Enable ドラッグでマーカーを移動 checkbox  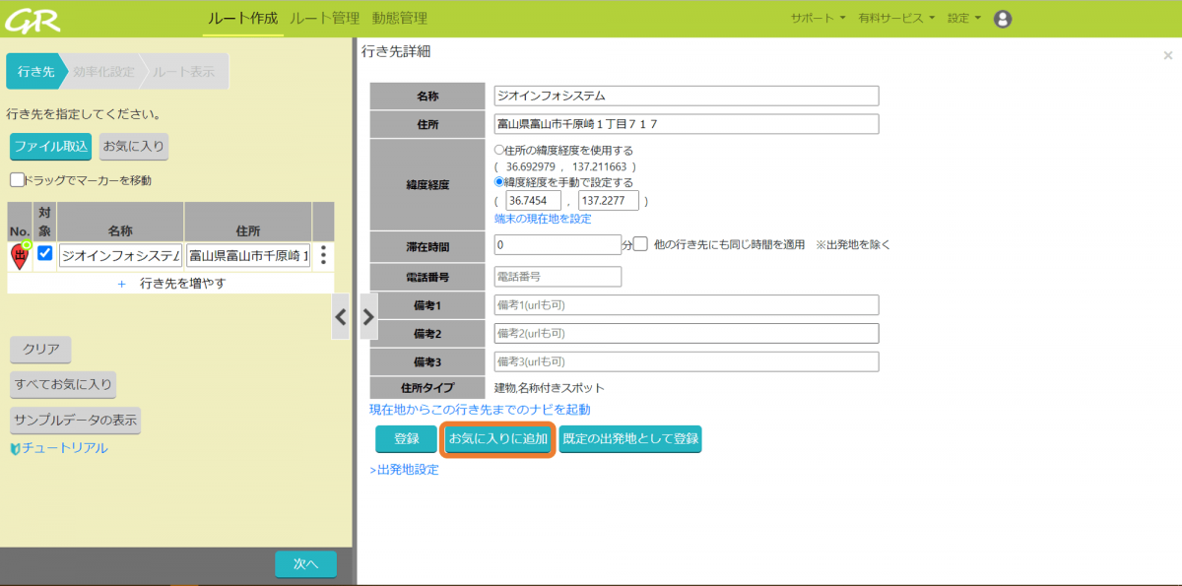click(x=17, y=180)
